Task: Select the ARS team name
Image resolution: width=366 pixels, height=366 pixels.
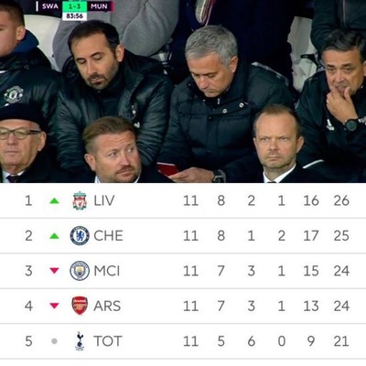Action: (107, 306)
